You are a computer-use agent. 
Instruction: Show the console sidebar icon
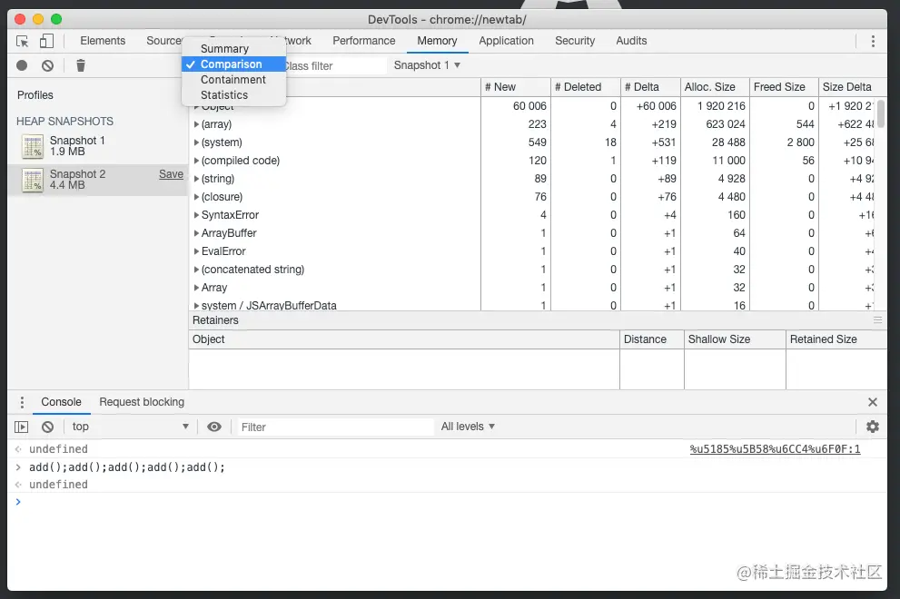click(21, 427)
